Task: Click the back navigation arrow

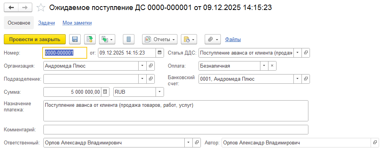Action: point(11,8)
